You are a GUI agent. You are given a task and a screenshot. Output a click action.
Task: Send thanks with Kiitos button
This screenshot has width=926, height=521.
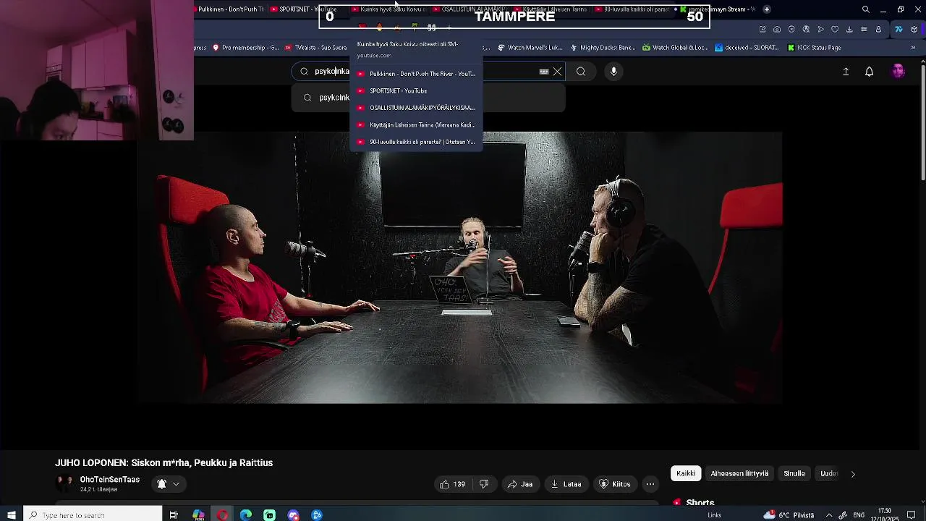click(615, 484)
